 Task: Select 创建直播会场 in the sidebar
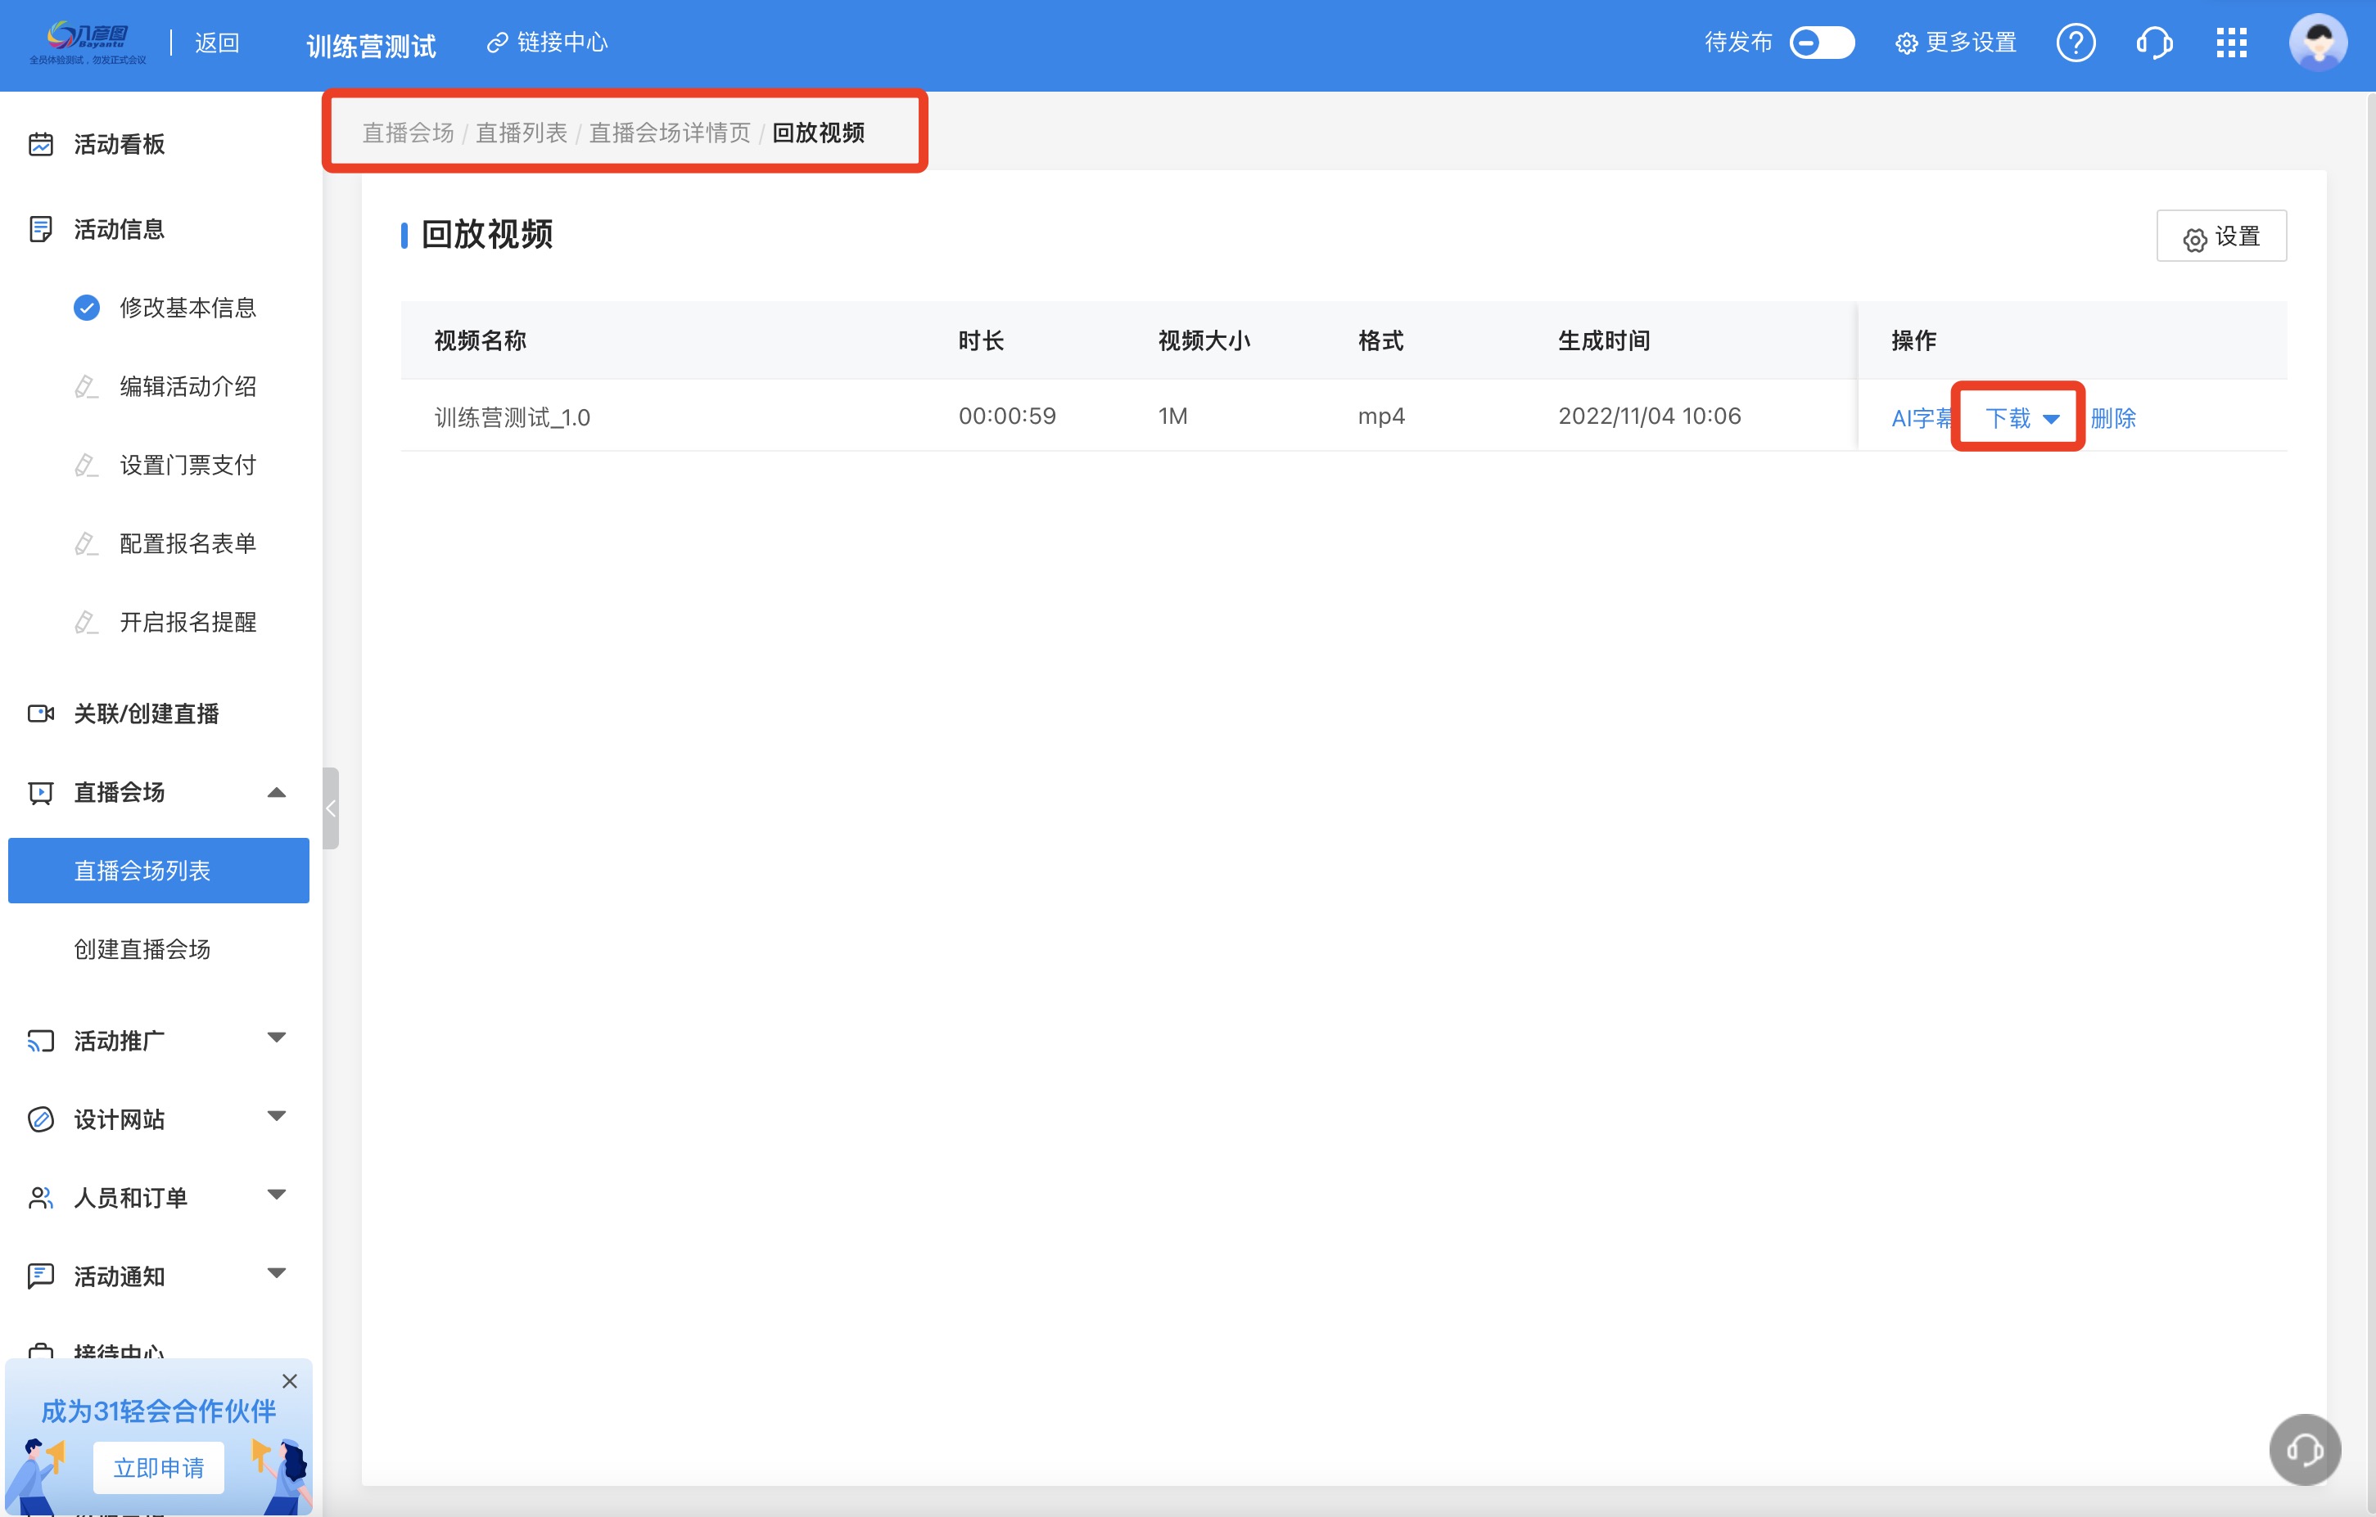point(142,949)
